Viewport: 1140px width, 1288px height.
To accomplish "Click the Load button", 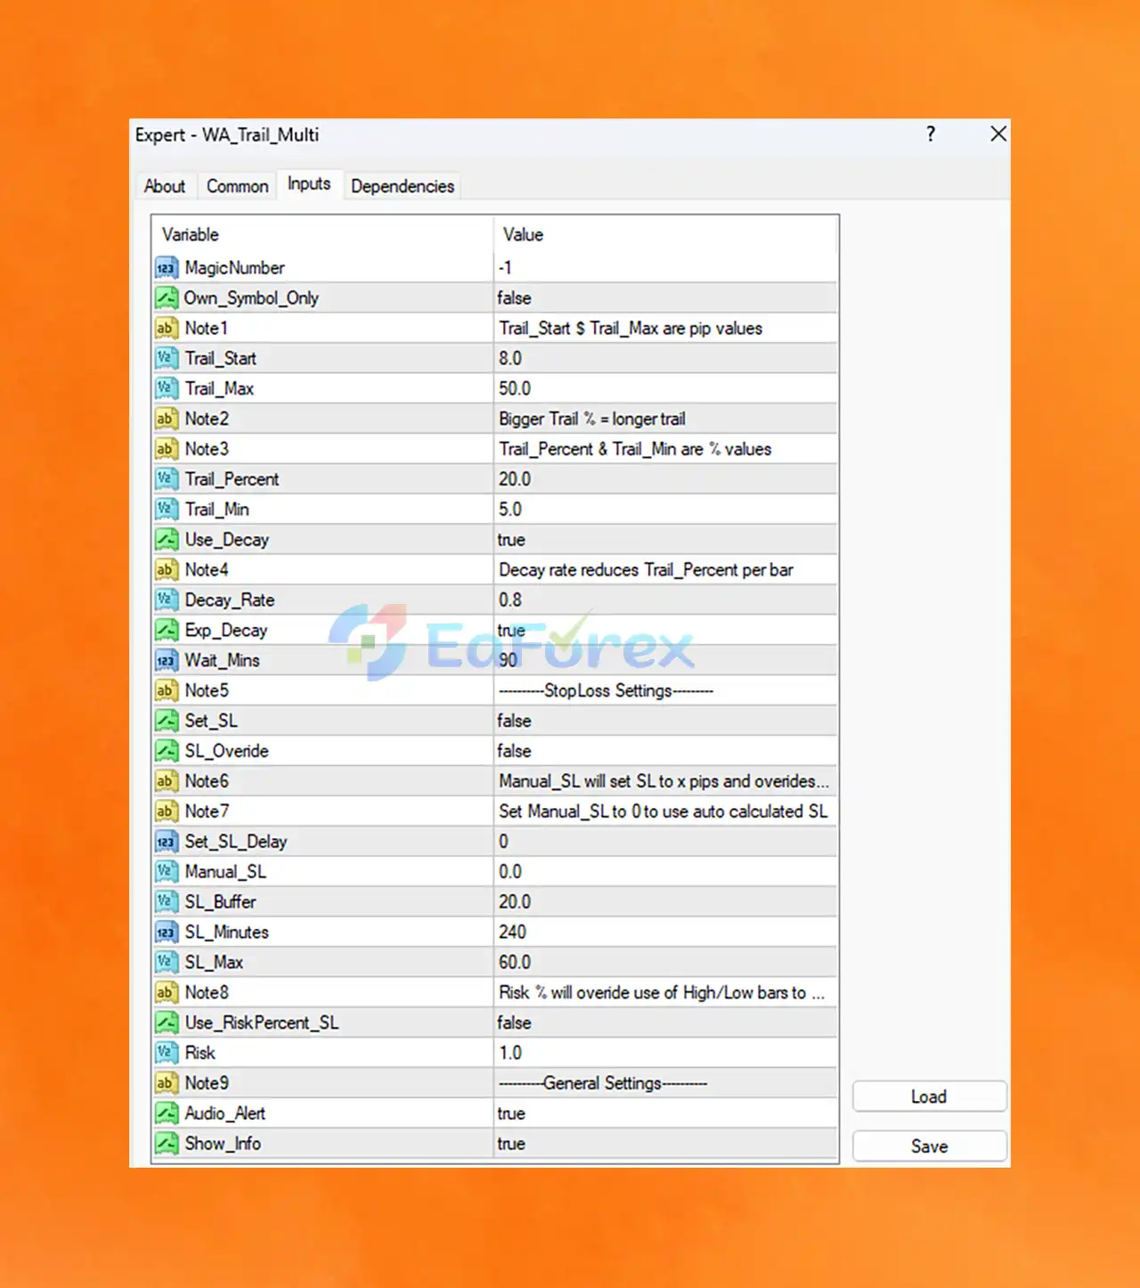I will 929,1096.
